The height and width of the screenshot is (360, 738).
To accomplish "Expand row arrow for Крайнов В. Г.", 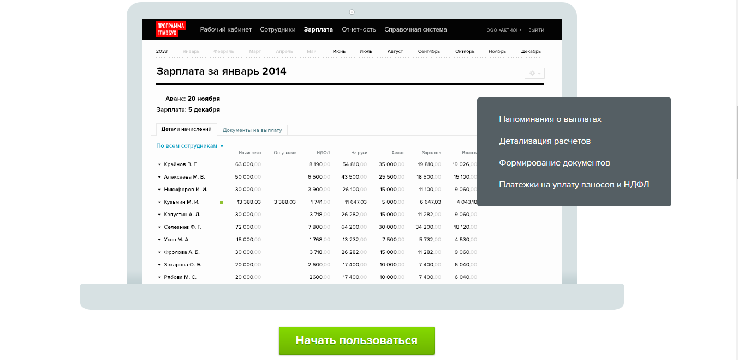I will tap(159, 164).
